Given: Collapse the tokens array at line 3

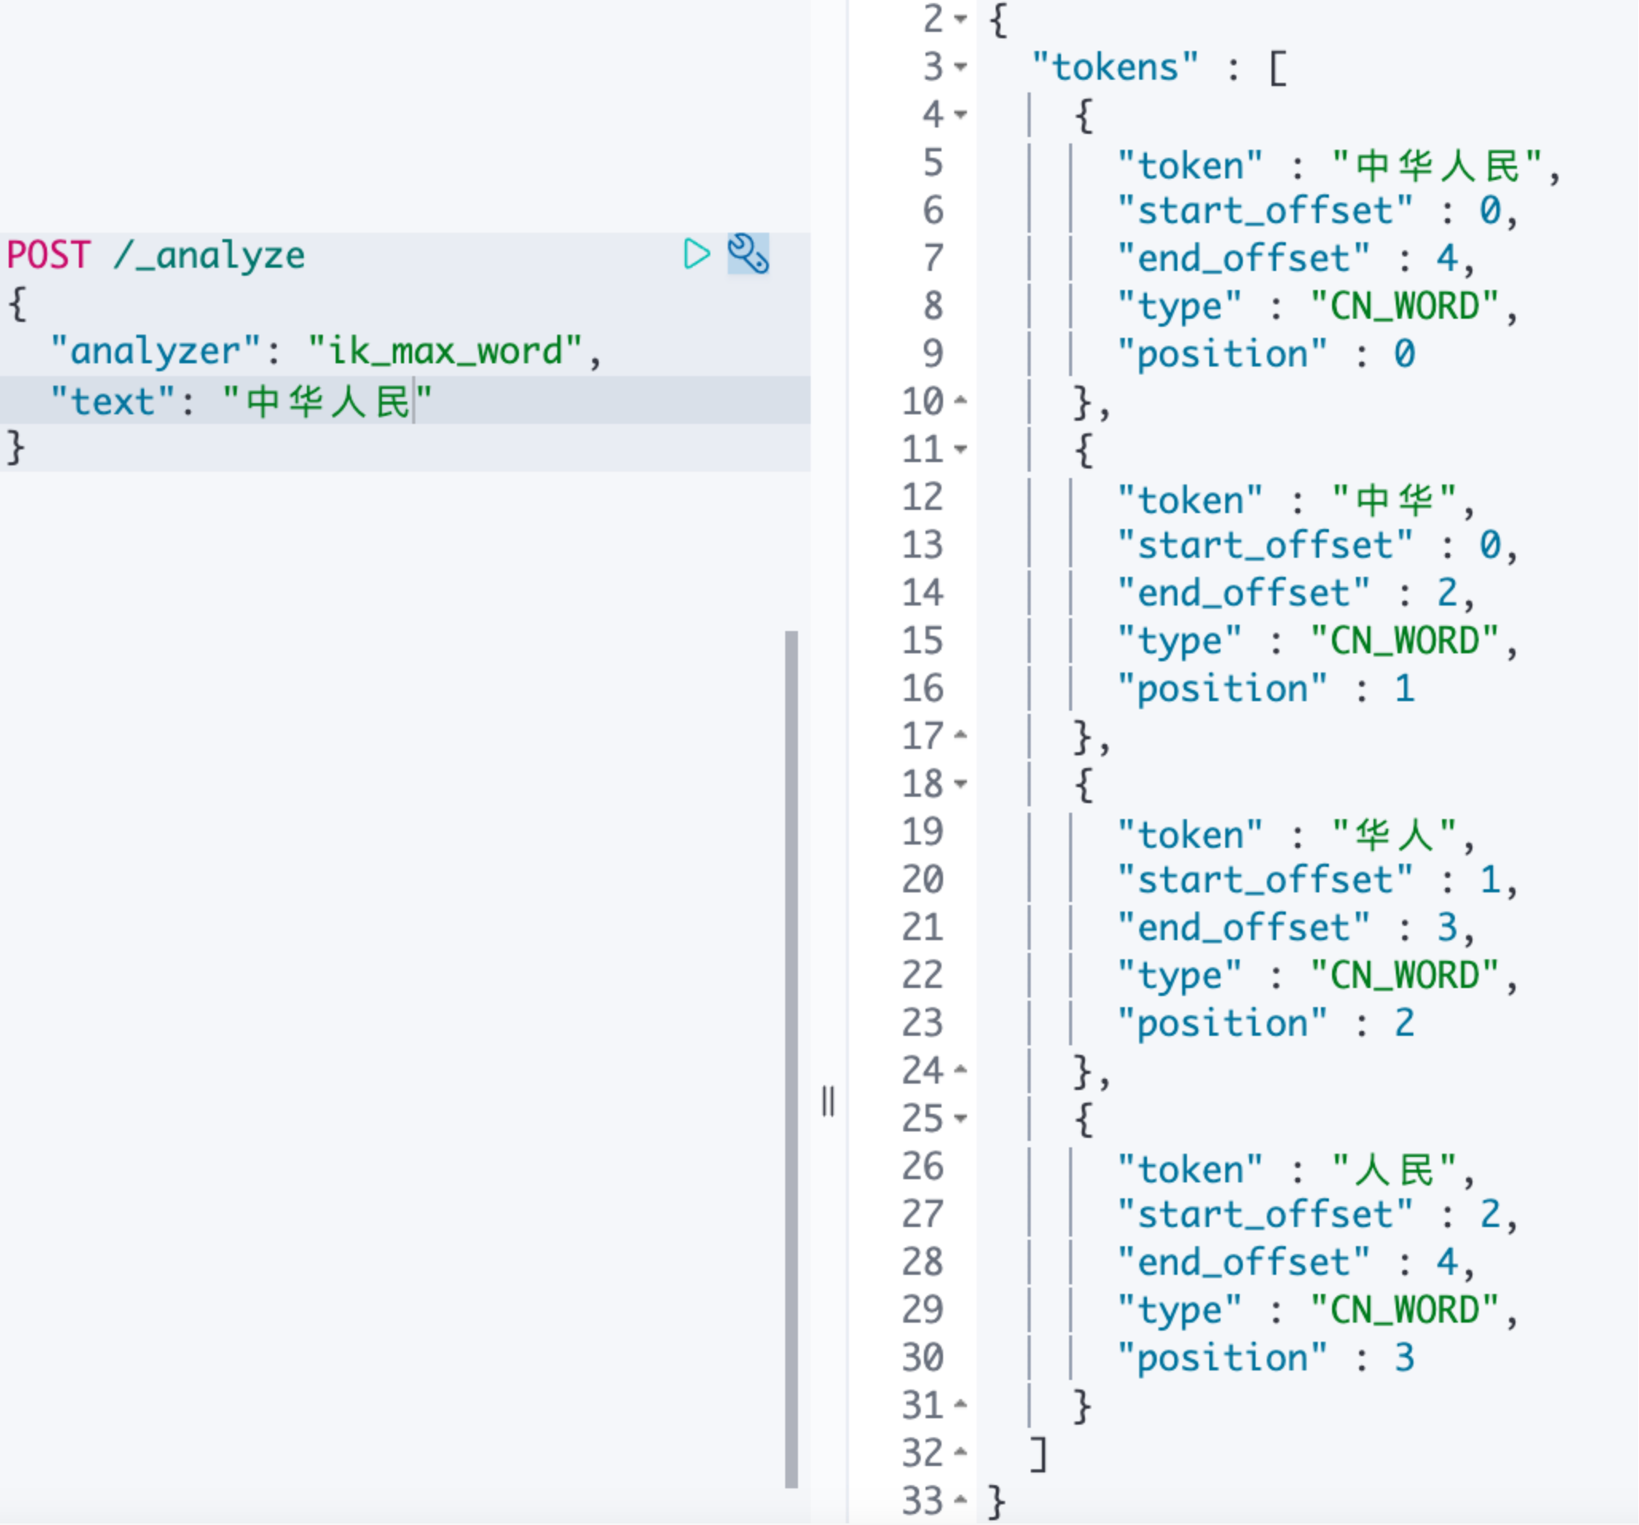Looking at the screenshot, I should [x=961, y=67].
